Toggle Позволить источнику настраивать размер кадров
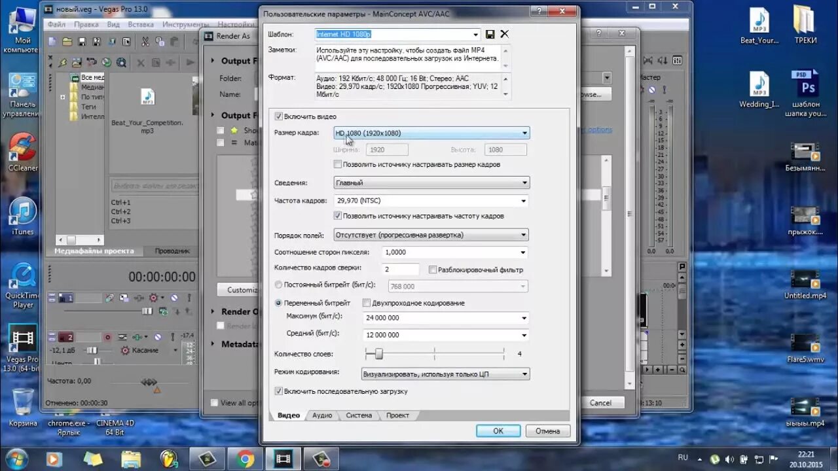838x471 pixels. pos(338,164)
